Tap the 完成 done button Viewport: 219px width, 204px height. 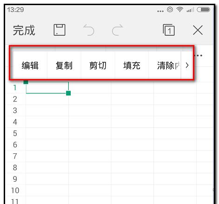(x=24, y=30)
